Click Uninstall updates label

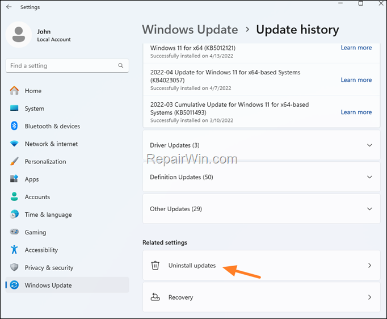pyautogui.click(x=192, y=266)
